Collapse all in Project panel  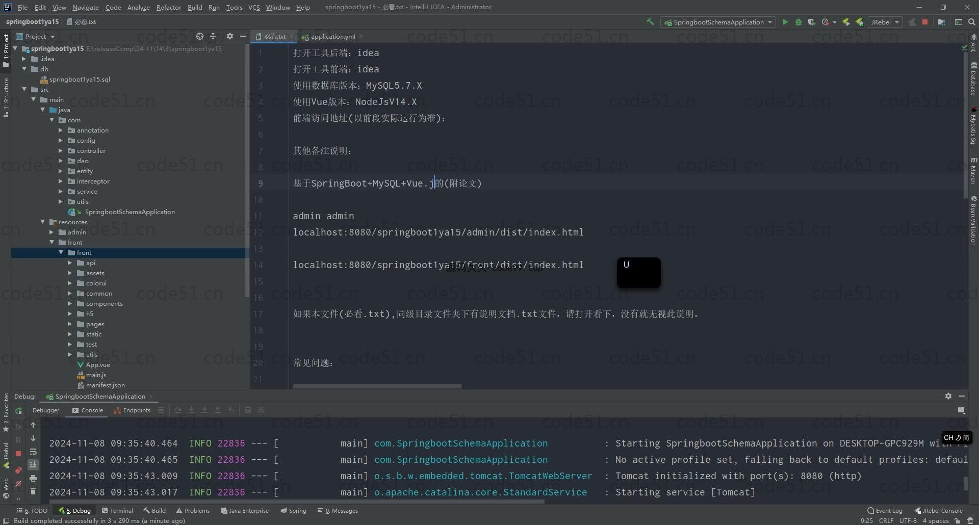click(x=213, y=36)
